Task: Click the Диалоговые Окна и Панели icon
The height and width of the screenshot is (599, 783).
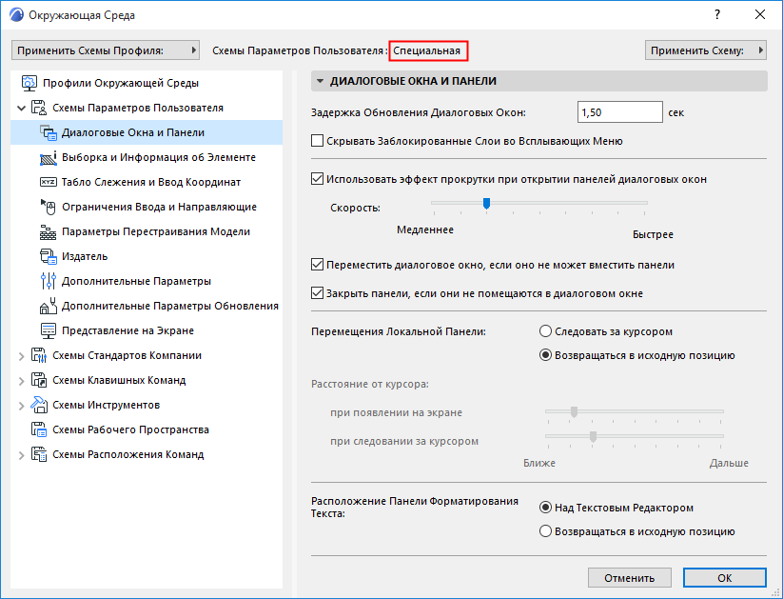Action: [x=49, y=132]
